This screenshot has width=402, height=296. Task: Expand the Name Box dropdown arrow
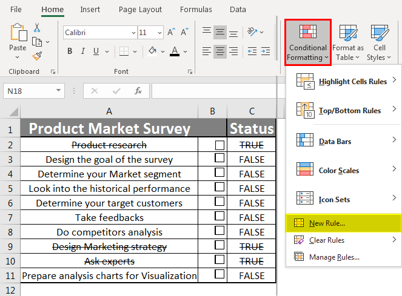59,91
